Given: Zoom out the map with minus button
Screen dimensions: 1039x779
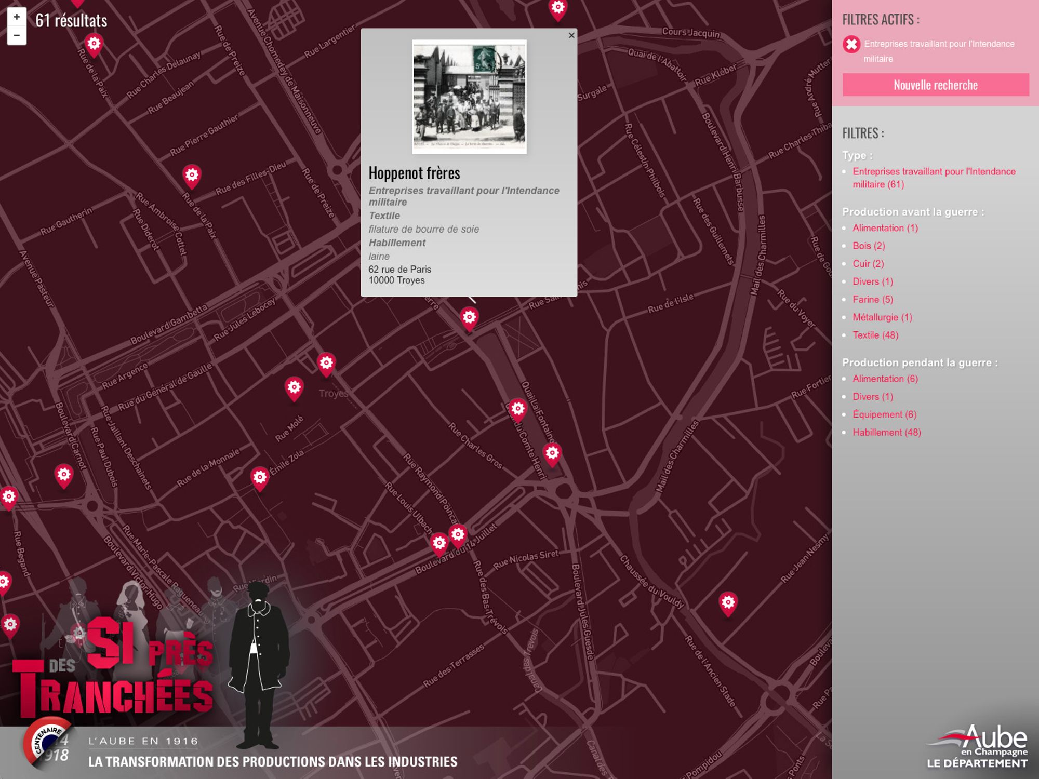Looking at the screenshot, I should pyautogui.click(x=17, y=35).
